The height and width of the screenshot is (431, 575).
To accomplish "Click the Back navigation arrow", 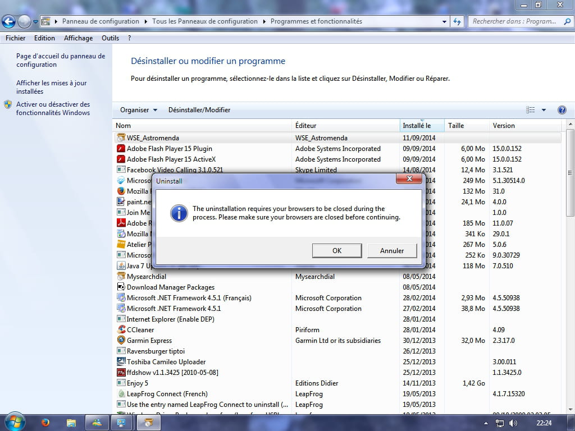I will (8, 22).
